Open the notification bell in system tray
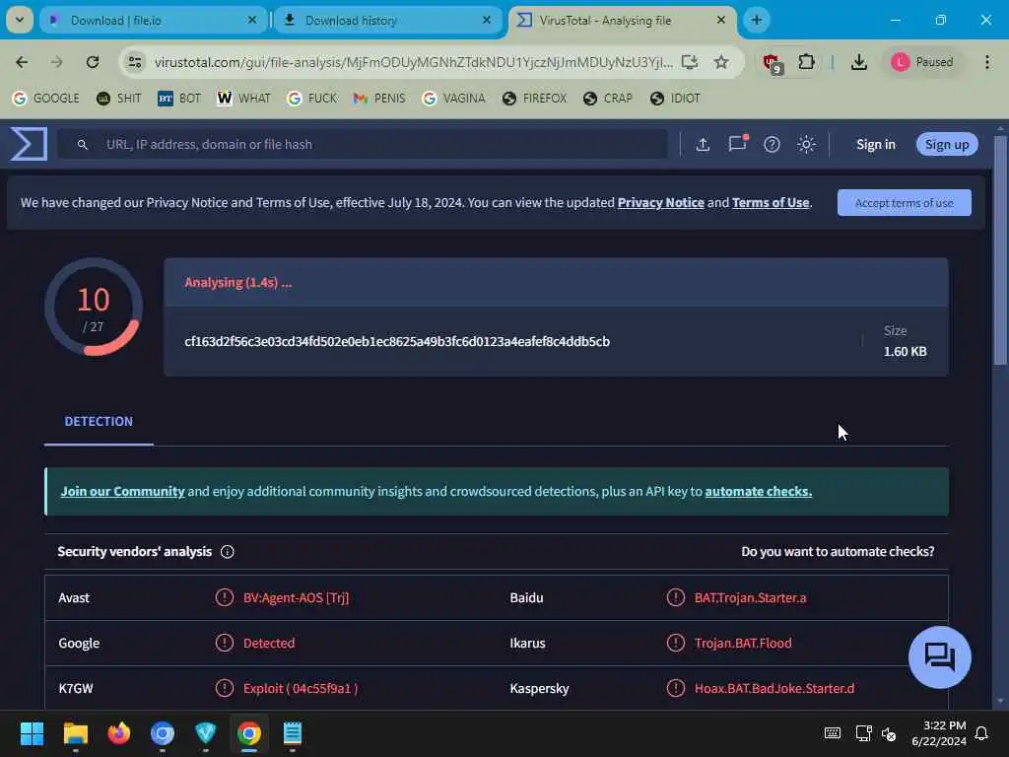This screenshot has height=757, width=1009. 981,733
